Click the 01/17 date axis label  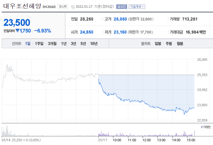pyautogui.click(x=103, y=140)
